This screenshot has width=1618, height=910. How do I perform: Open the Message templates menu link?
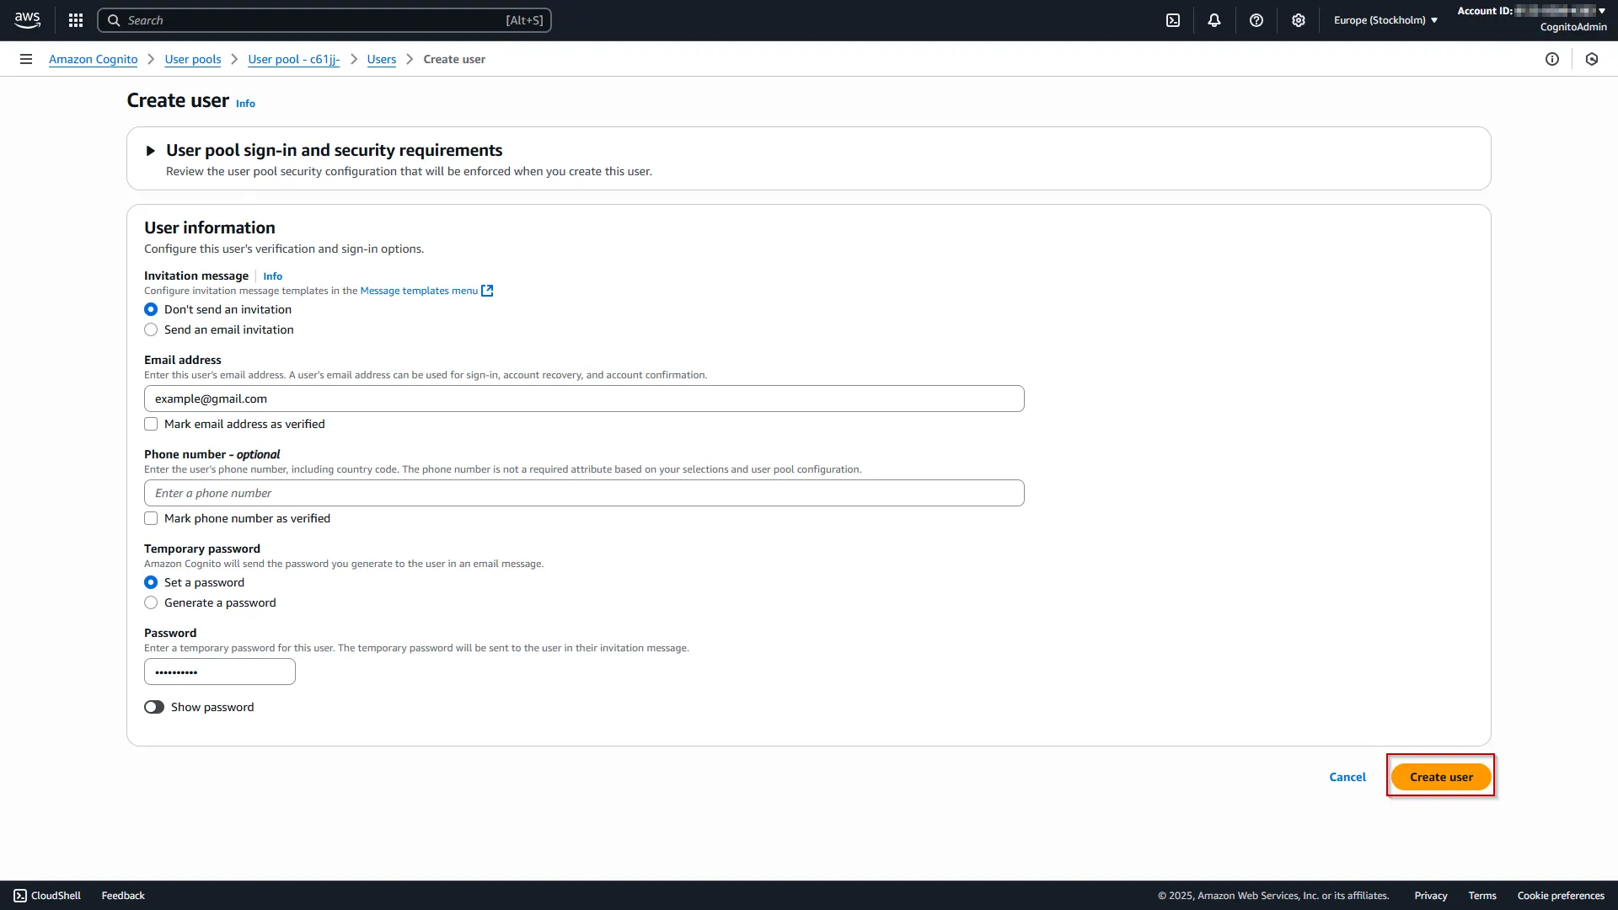(419, 291)
